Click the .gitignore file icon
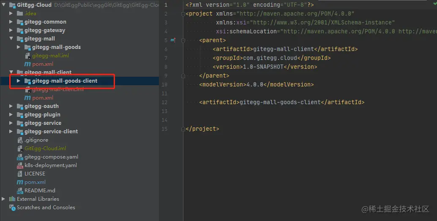Image resolution: width=437 pixels, height=221 pixels. click(20, 140)
